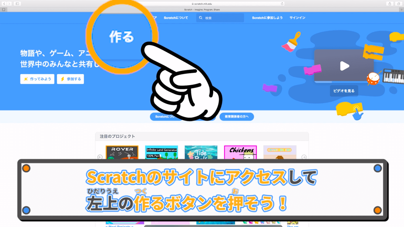
Task: Open the Scratchに参加しよう navigation link
Action: point(267,18)
